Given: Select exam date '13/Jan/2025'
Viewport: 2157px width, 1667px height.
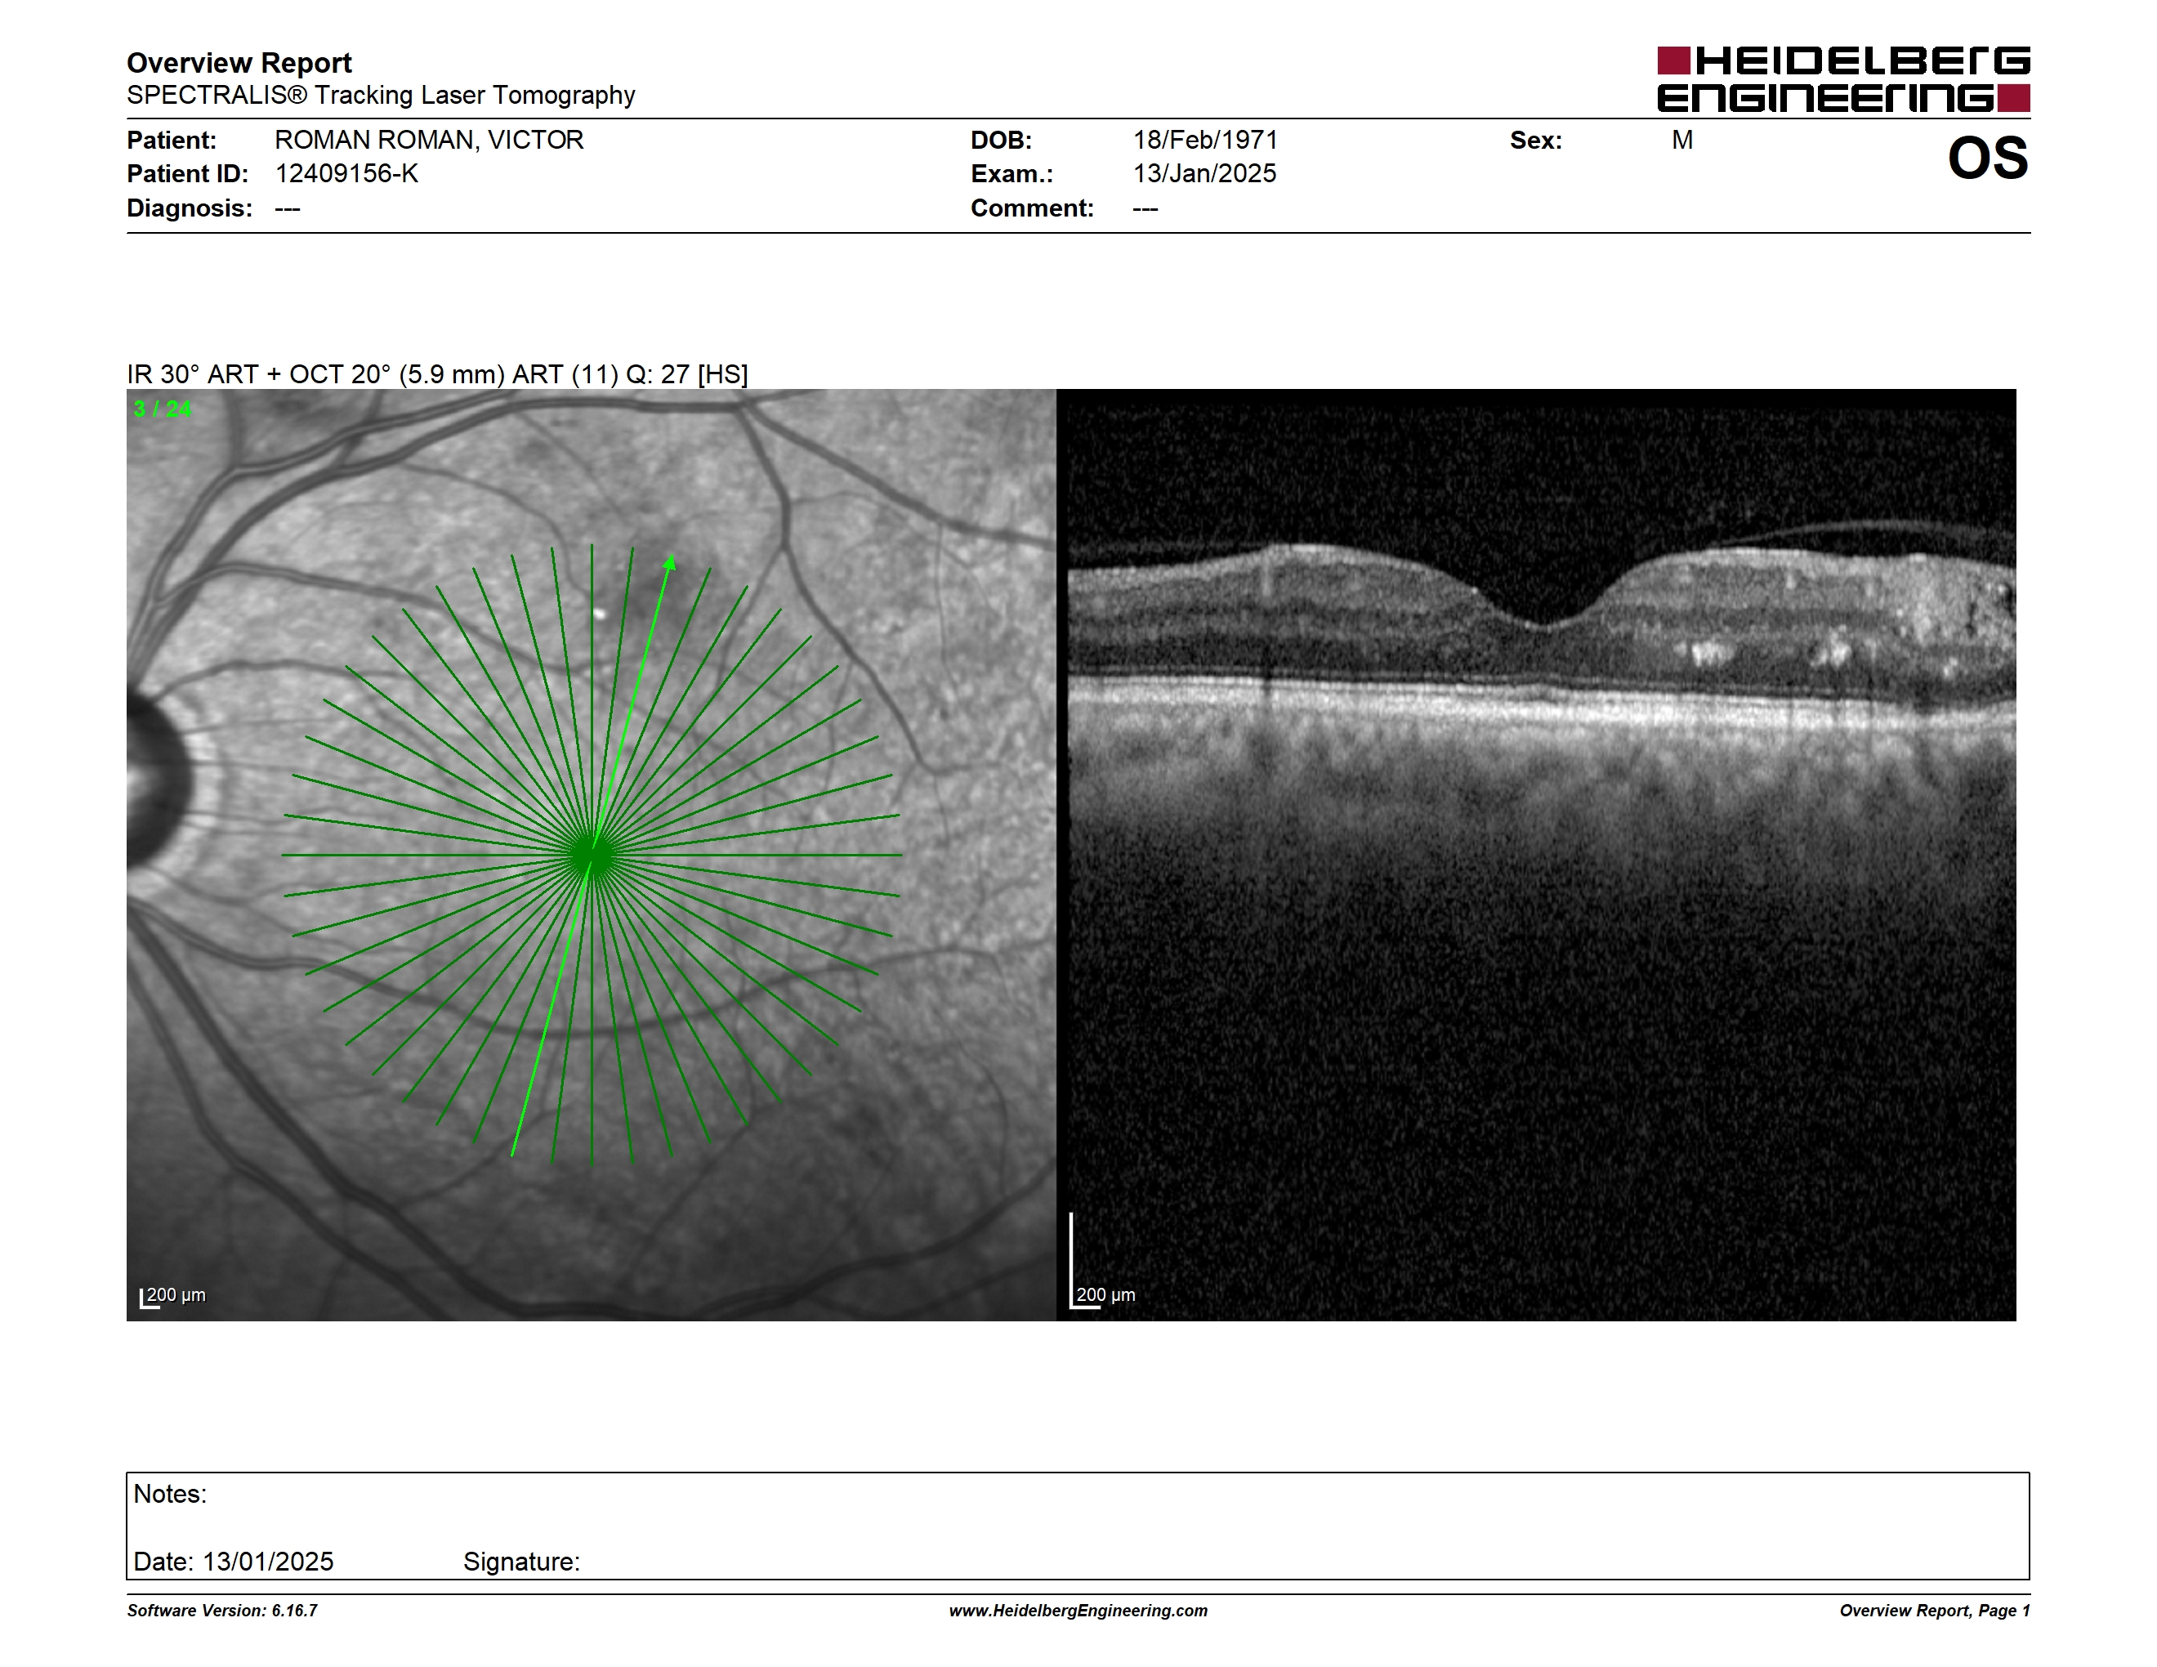Looking at the screenshot, I should point(1204,174).
